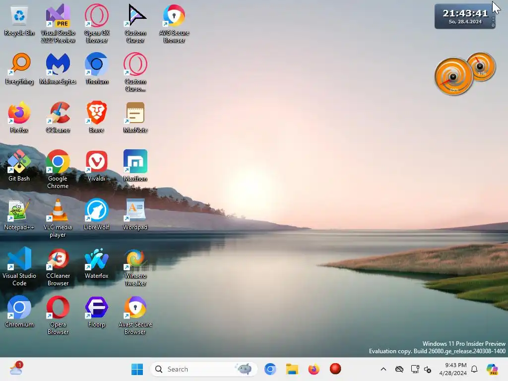Show hidden system tray icons
The image size is (508, 381).
tap(383, 369)
